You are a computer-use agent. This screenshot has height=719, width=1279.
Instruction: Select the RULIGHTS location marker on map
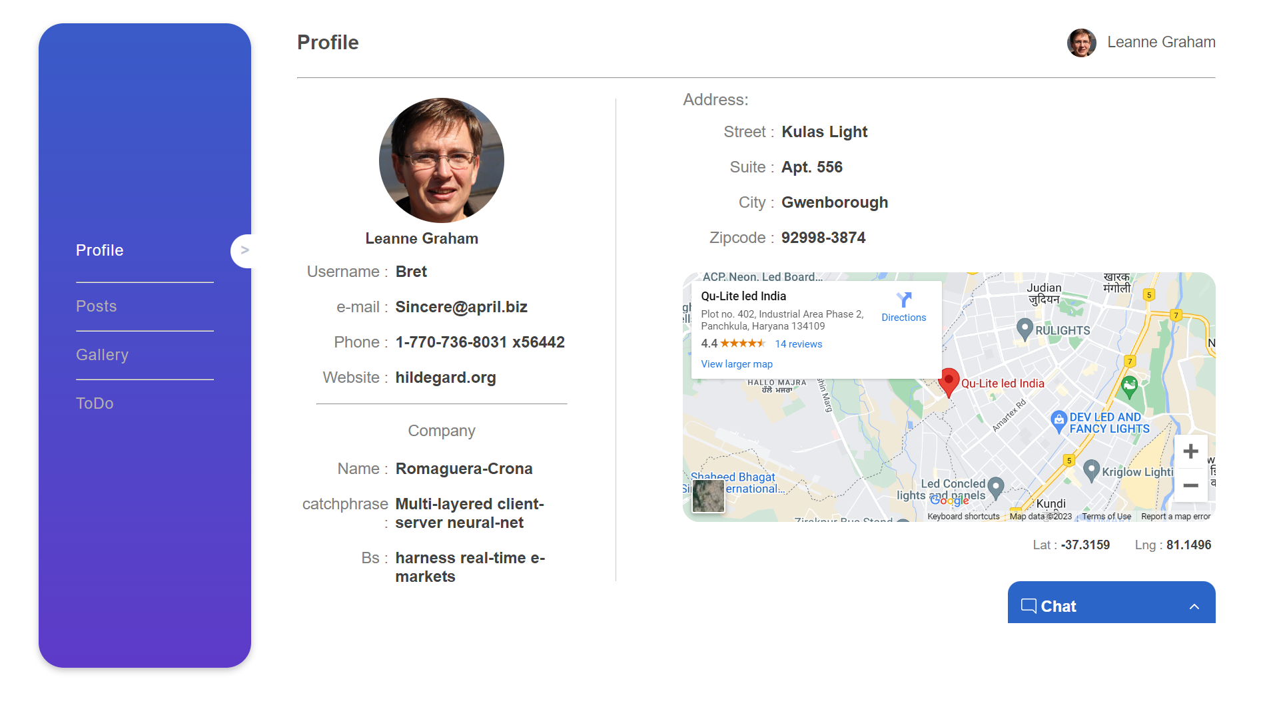(x=1025, y=328)
